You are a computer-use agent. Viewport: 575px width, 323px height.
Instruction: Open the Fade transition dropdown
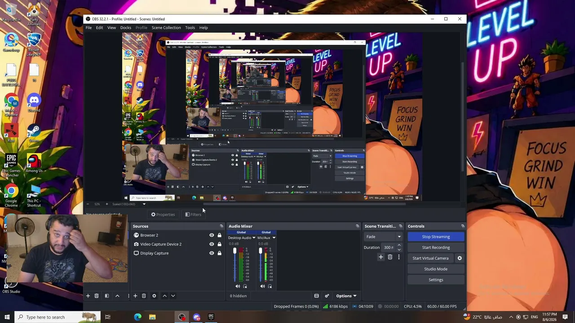tap(383, 236)
